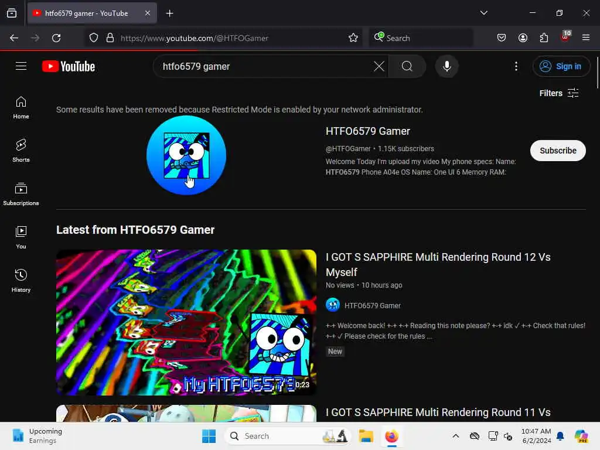Click the Firefox address bar URL
600x450 pixels.
click(x=195, y=38)
